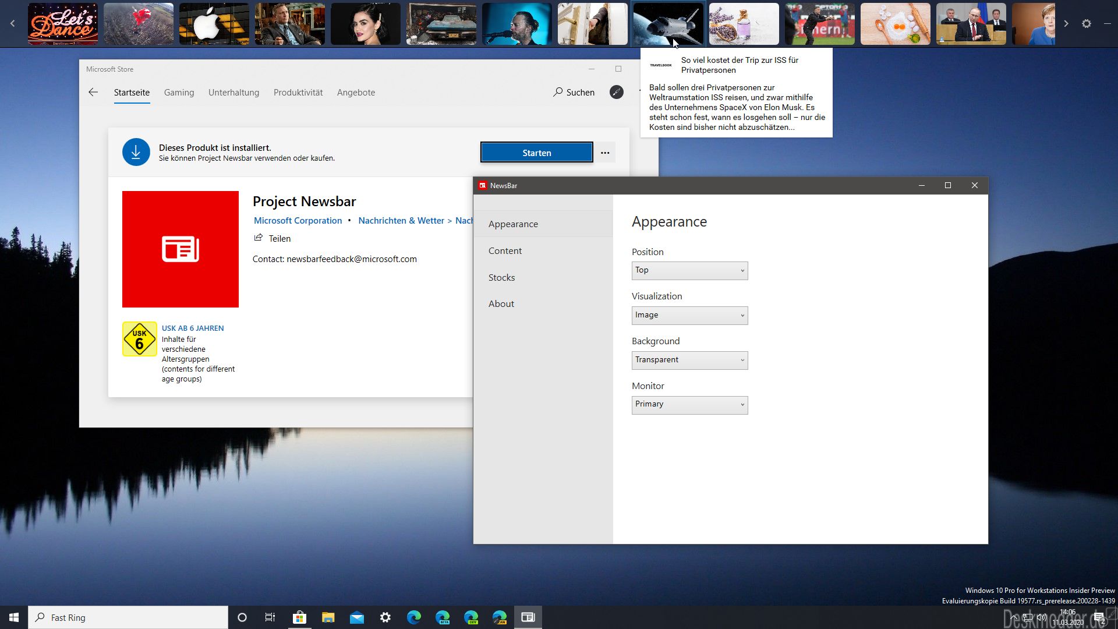This screenshot has width=1118, height=629.
Task: Open Task View on taskbar
Action: pos(270,617)
